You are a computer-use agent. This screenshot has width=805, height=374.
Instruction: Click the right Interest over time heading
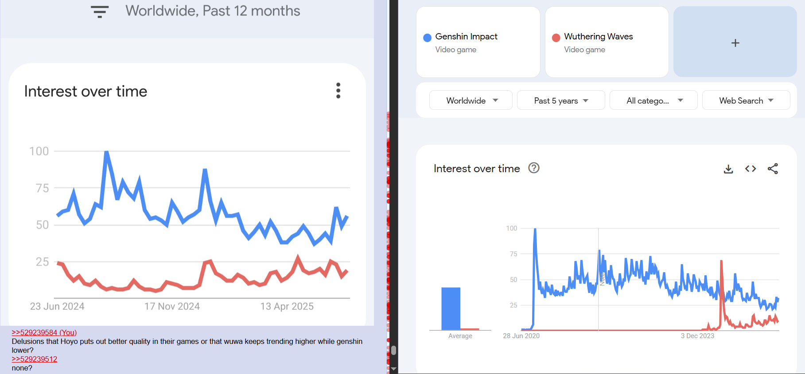(477, 169)
